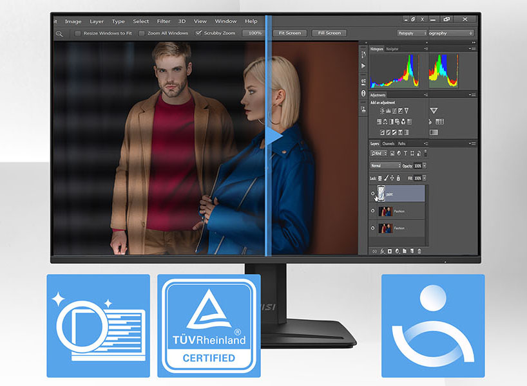Check the Zoom All Windows option
This screenshot has height=386, width=527.
click(142, 33)
